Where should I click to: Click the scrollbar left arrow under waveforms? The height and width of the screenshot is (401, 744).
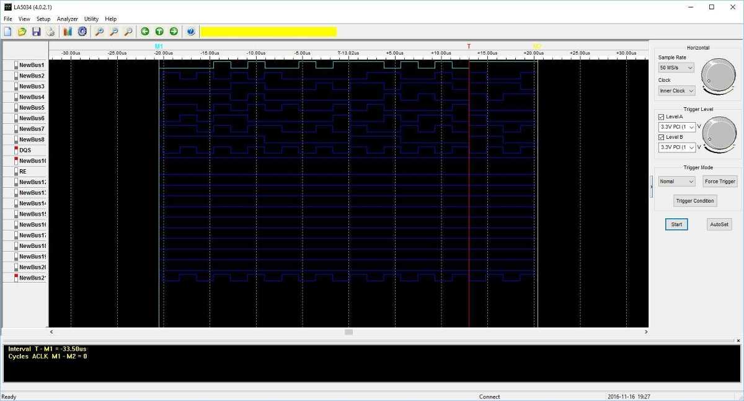51,332
